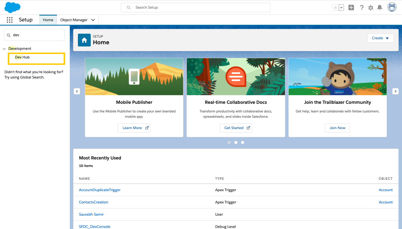The height and width of the screenshot is (229, 402).
Task: Click the Debug Level type cell
Action: (226, 226)
